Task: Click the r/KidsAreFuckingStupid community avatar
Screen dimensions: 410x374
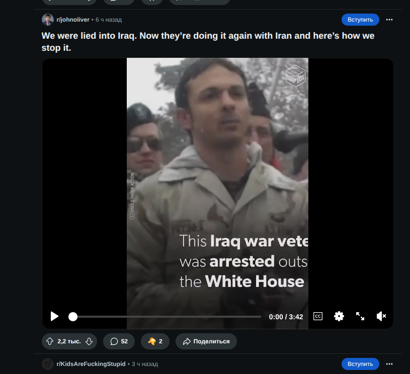Action: [48, 364]
